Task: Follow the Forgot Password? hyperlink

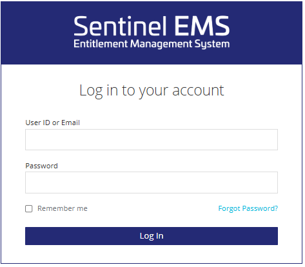Action: [248, 208]
